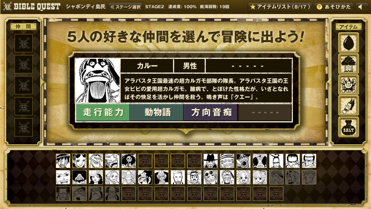Toggle sound with the speaker icon

click(x=360, y=7)
